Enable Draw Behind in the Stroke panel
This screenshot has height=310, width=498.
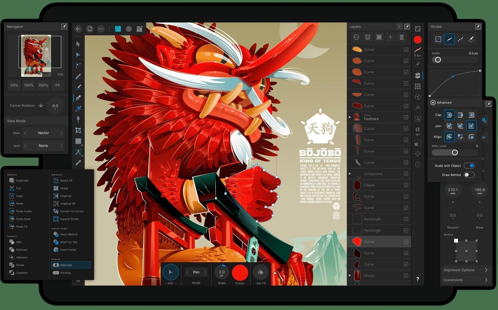(469, 175)
